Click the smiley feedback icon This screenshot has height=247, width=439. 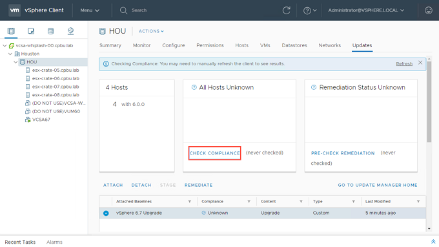(429, 10)
